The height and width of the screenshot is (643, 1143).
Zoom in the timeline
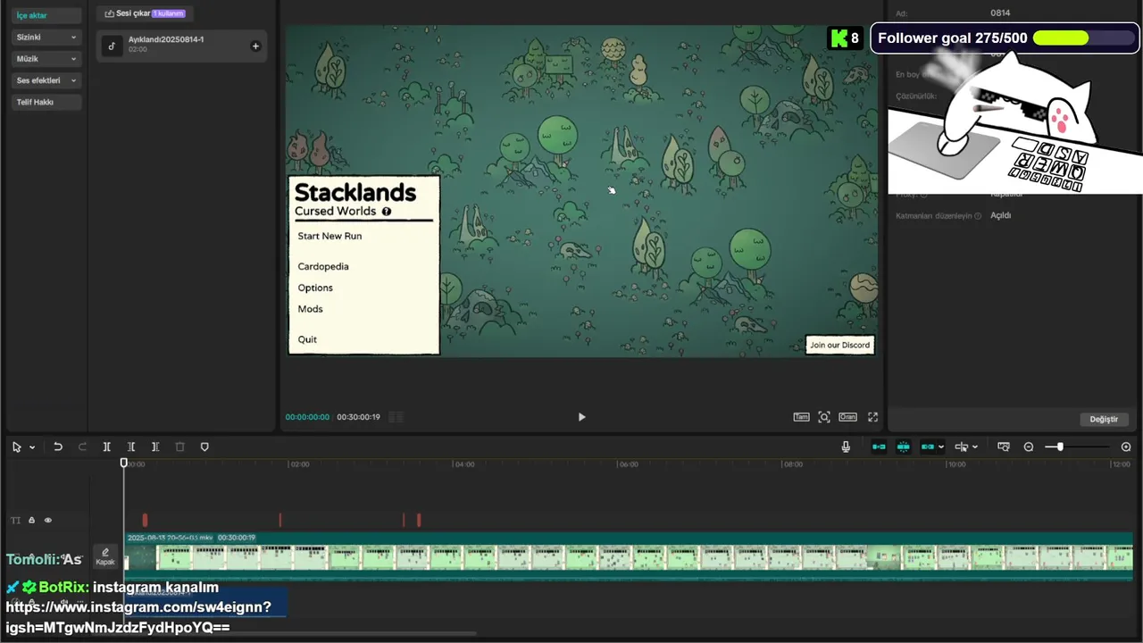pyautogui.click(x=1126, y=447)
